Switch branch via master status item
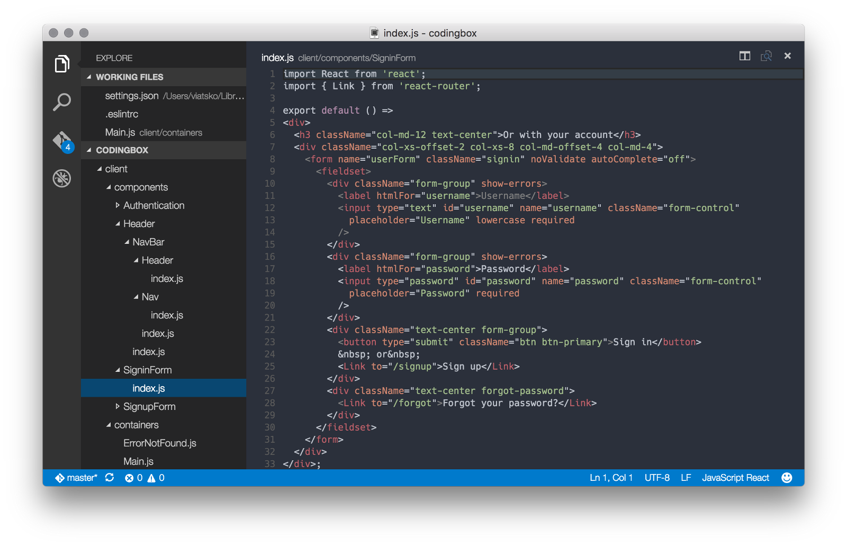This screenshot has width=847, height=547. point(77,478)
